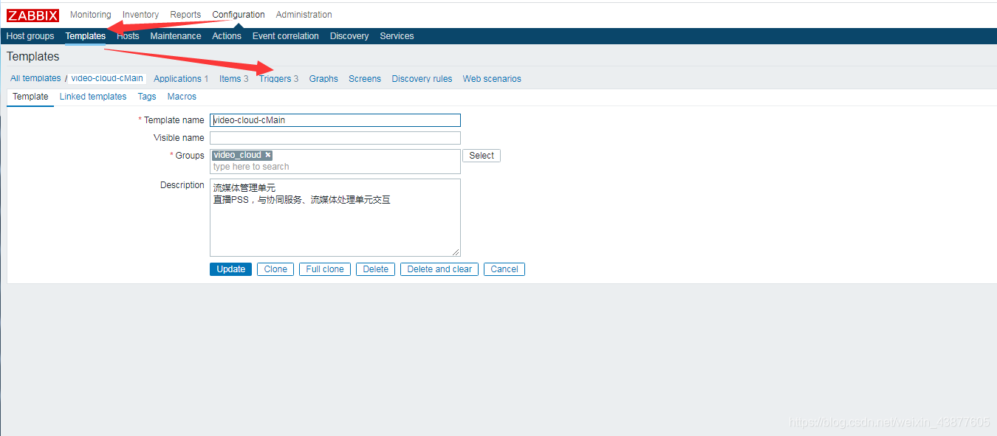
Task: Remove the video_cloud group tag
Action: pyautogui.click(x=268, y=155)
